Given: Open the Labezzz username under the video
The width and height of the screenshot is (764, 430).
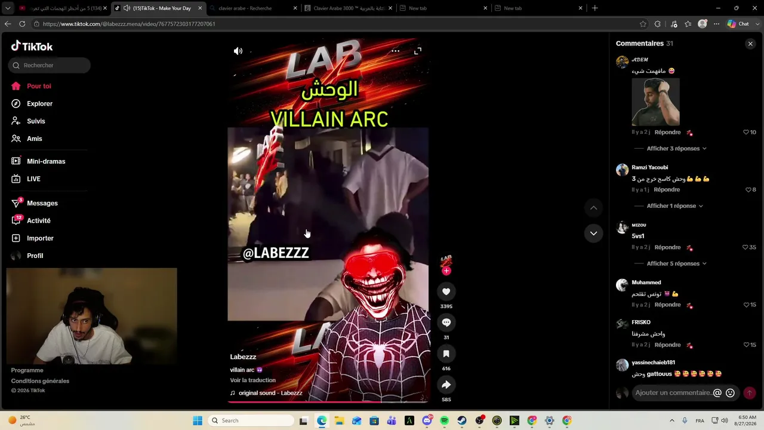Looking at the screenshot, I should point(243,357).
